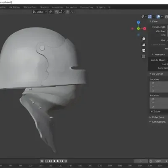The height and width of the screenshot is (168, 168).
Task: Click the green Y axis gizmo circle
Action: [x=138, y=29]
